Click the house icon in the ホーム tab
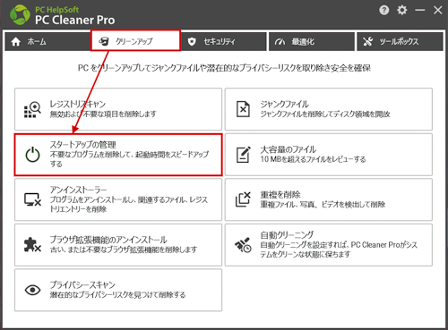This screenshot has width=448, height=330. coord(16,42)
